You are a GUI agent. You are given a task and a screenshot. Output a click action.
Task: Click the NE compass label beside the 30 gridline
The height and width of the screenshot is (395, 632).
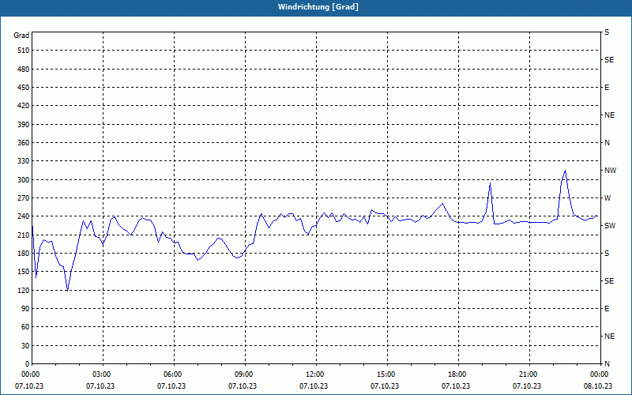pyautogui.click(x=609, y=337)
